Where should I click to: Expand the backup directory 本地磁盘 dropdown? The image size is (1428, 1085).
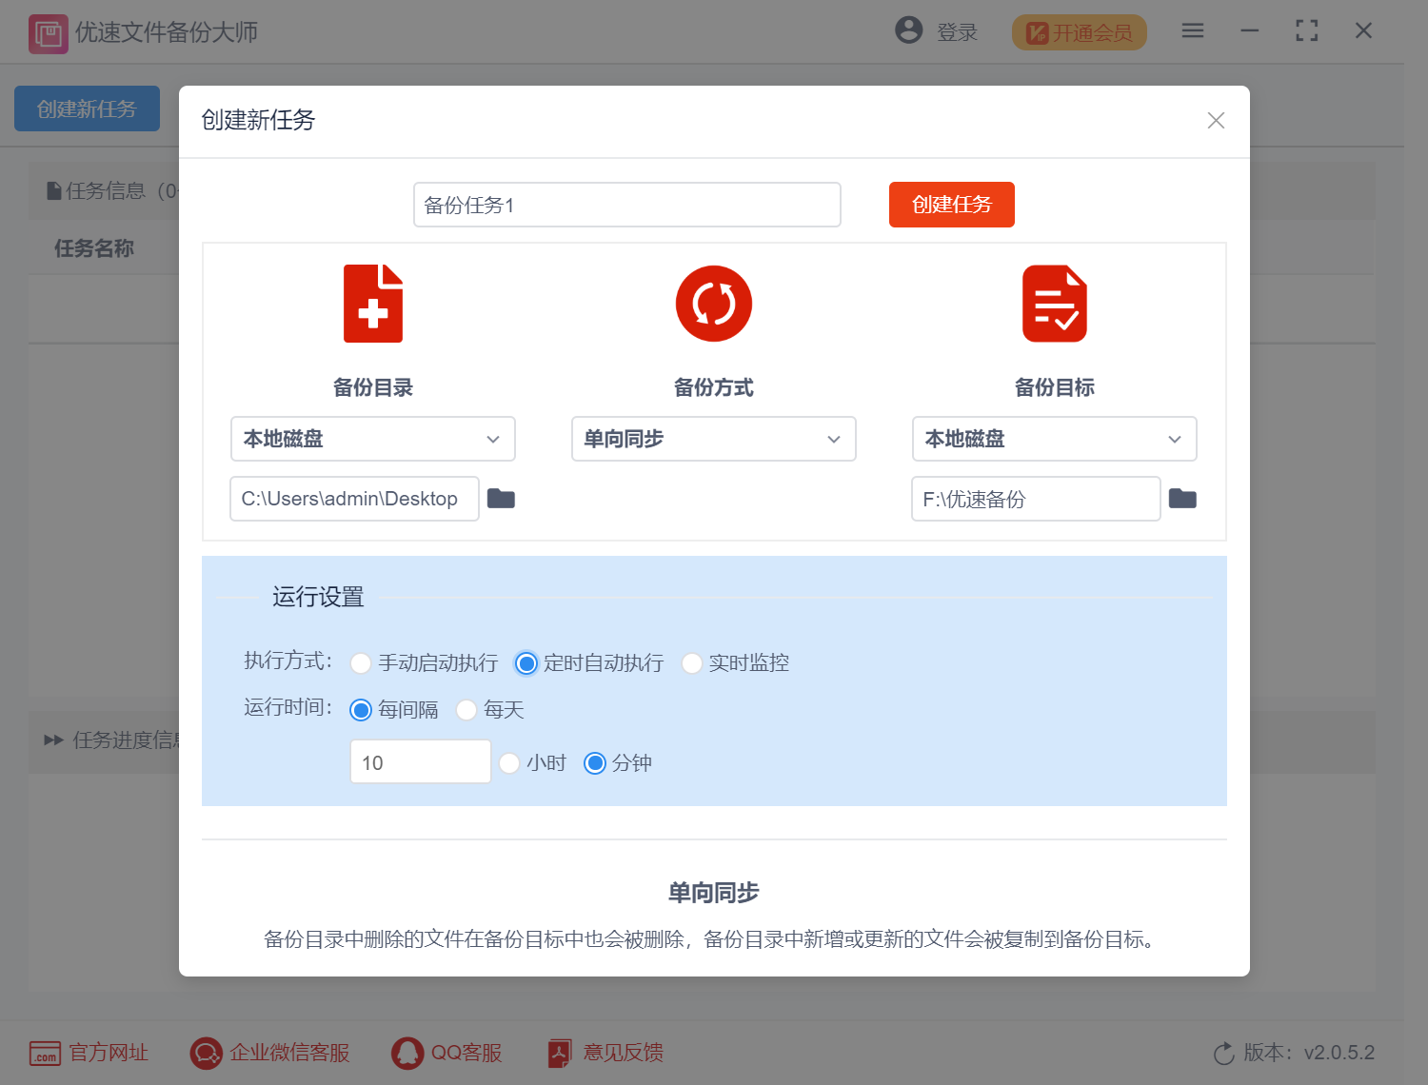[373, 439]
